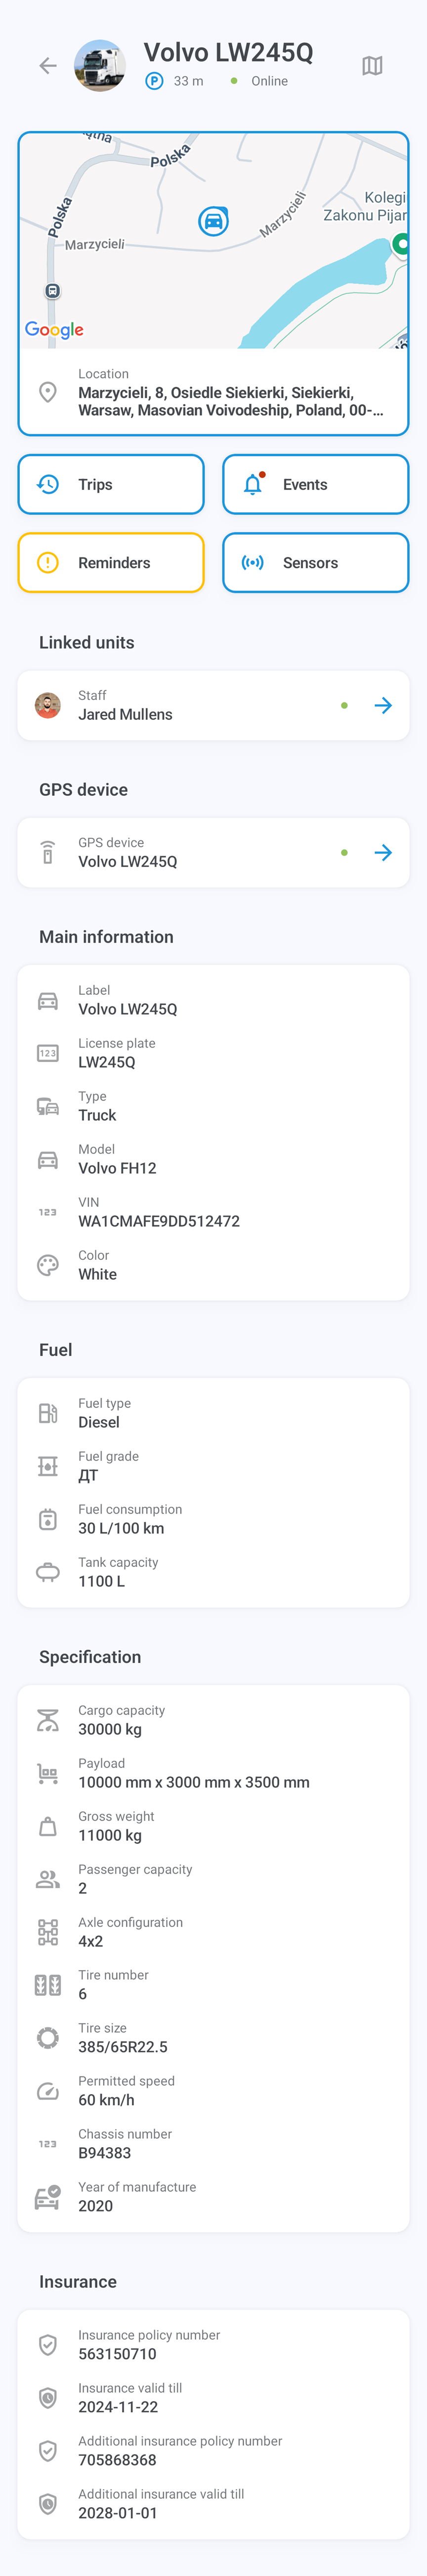Expand the Volvo LW245Q GPS device row
The height and width of the screenshot is (2576, 427).
point(384,852)
